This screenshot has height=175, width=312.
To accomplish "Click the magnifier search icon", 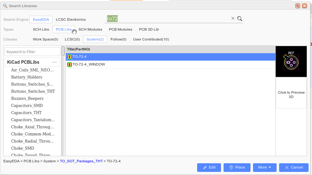I will tap(240, 19).
